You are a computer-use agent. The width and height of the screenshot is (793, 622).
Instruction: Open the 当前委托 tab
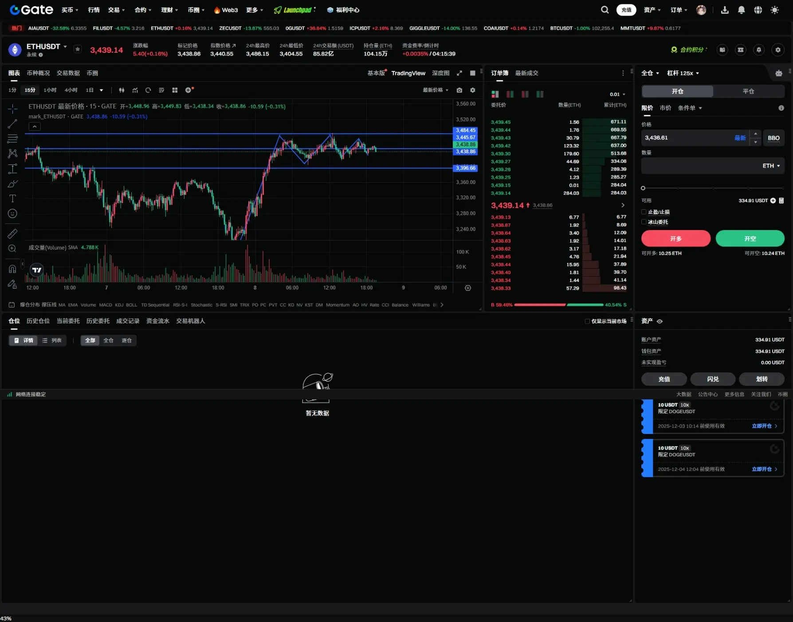(68, 321)
